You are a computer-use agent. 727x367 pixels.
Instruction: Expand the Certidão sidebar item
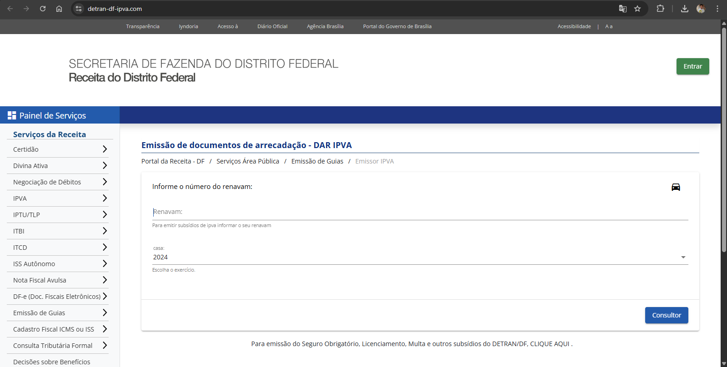[x=58, y=149]
